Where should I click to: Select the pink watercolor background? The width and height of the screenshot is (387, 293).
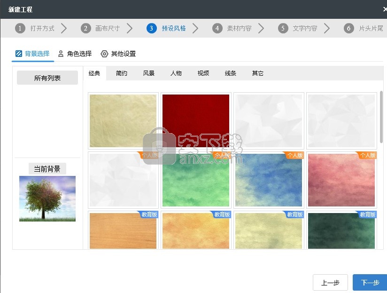(x=341, y=180)
